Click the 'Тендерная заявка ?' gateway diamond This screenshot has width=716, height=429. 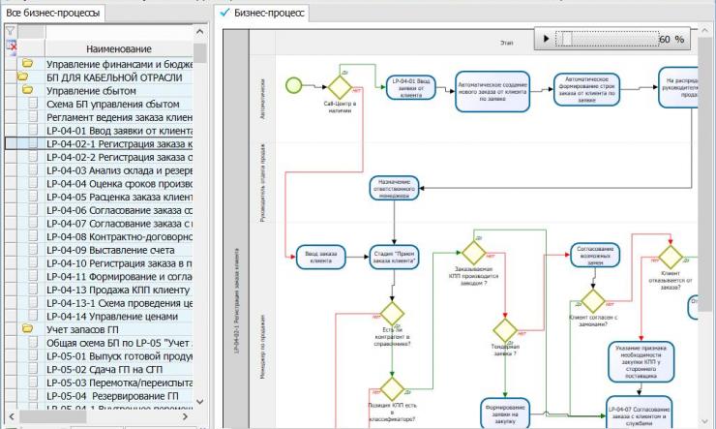point(504,331)
